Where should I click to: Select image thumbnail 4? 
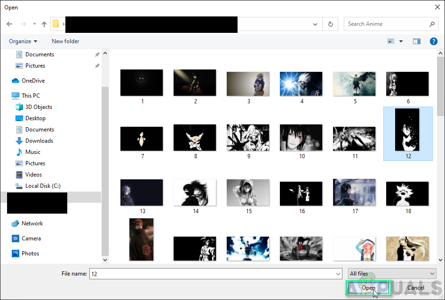[301, 84]
